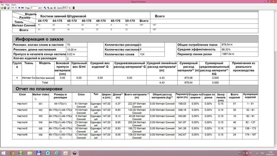Click the zoom out magnifier icon
This screenshot has height=156, width=277.
point(48,8)
